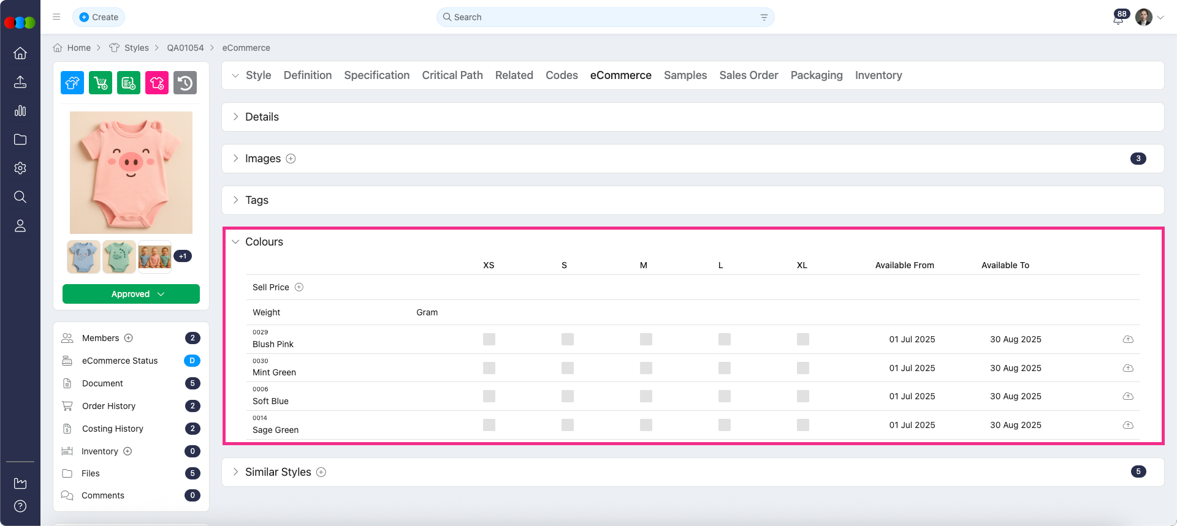The height and width of the screenshot is (526, 1177).
Task: Open the grey history clock icon
Action: (185, 83)
